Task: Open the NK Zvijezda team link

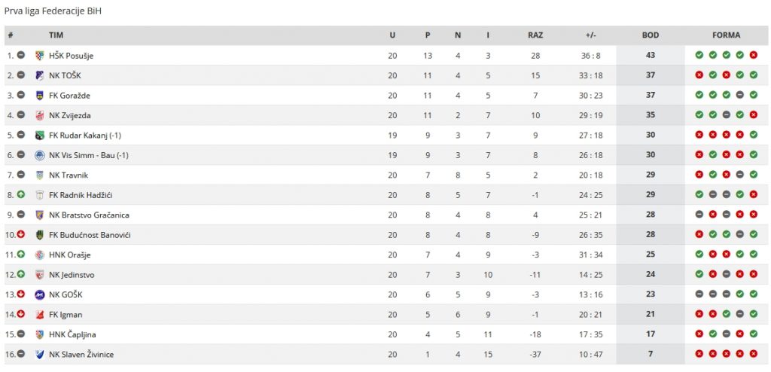Action: click(70, 116)
